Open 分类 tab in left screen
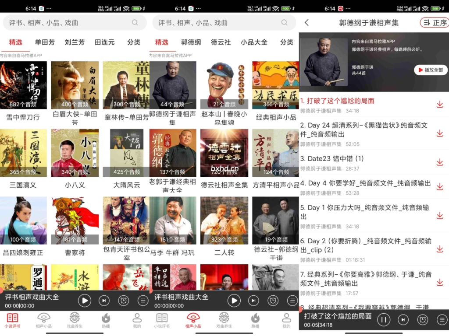This screenshot has height=336, width=449. click(x=134, y=42)
